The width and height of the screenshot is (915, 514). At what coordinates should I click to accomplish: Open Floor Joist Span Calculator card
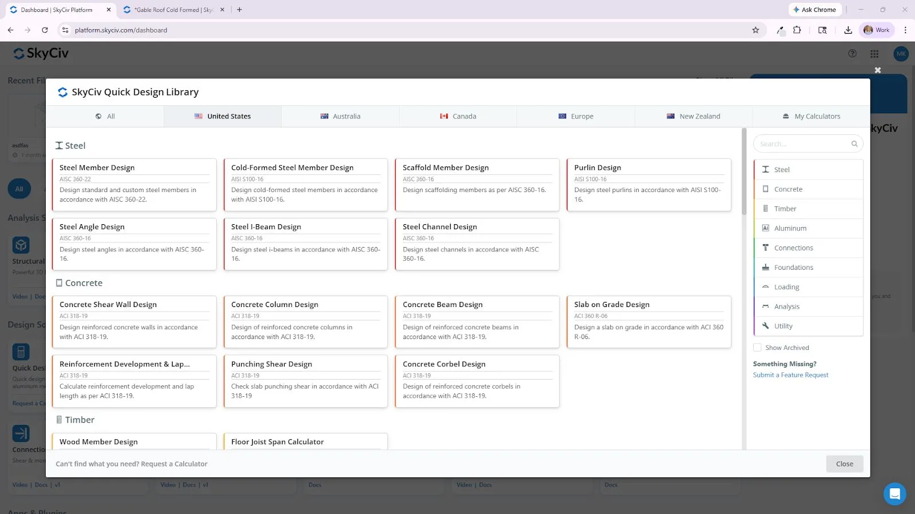coord(305,441)
